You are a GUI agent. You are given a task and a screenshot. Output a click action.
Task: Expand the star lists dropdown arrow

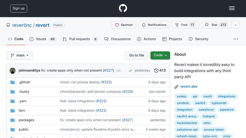(235, 25)
